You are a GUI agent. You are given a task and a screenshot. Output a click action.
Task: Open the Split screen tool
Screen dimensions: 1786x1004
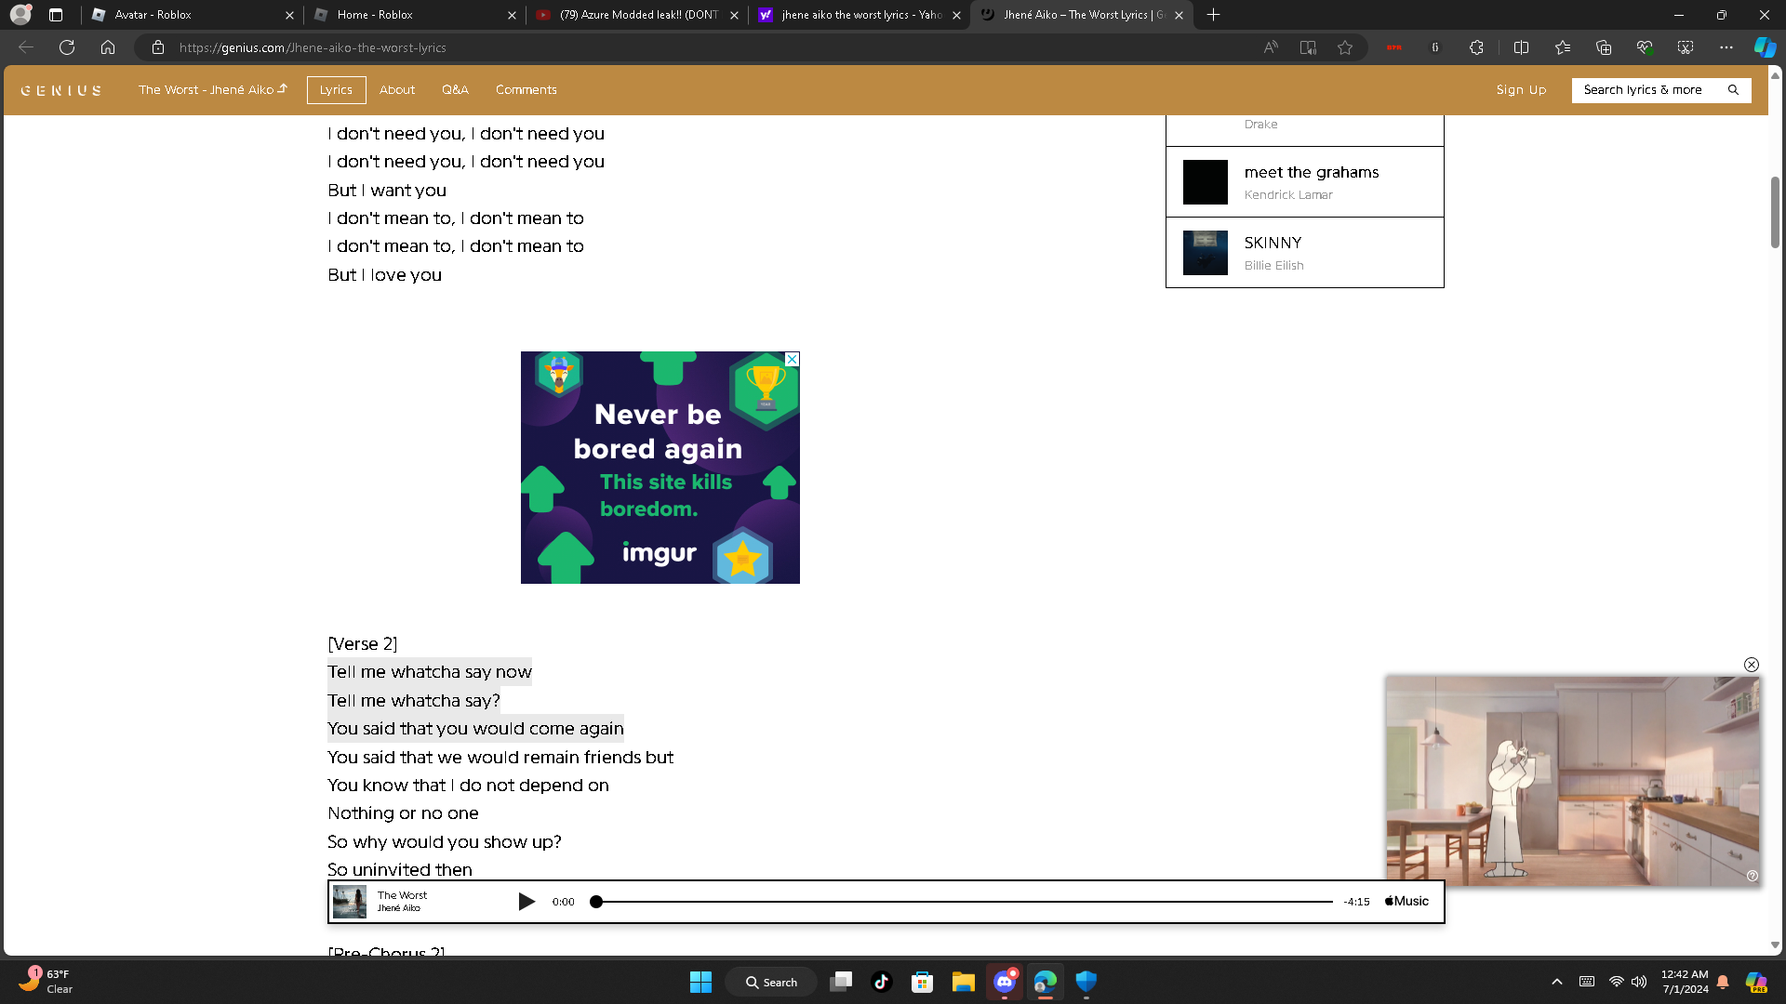tap(1522, 47)
